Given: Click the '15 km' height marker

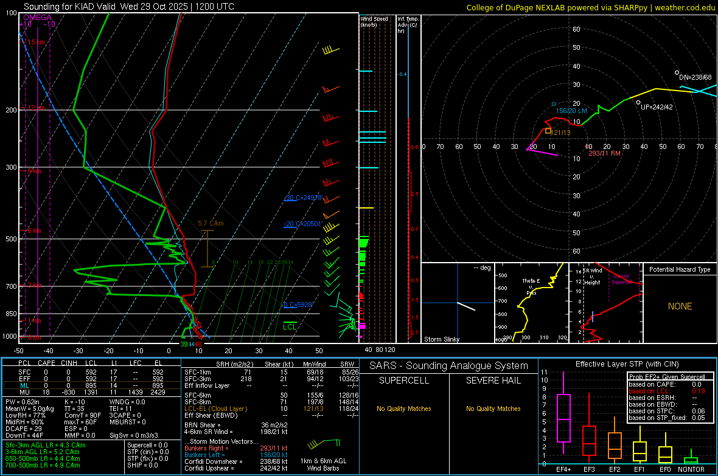Looking at the screenshot, I should (x=36, y=42).
